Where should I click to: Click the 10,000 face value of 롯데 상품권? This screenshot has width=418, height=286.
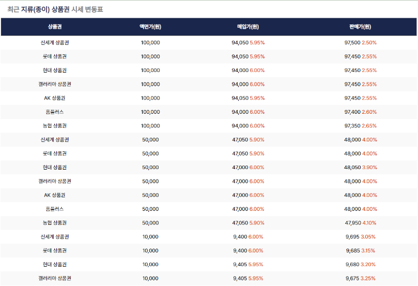click(x=150, y=251)
